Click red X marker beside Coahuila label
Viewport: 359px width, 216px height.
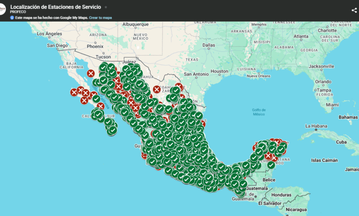157,89
